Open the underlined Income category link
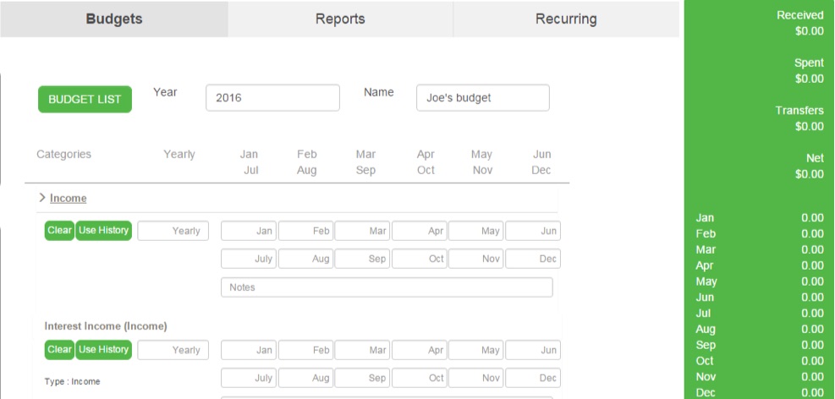The height and width of the screenshot is (399, 835). (69, 199)
